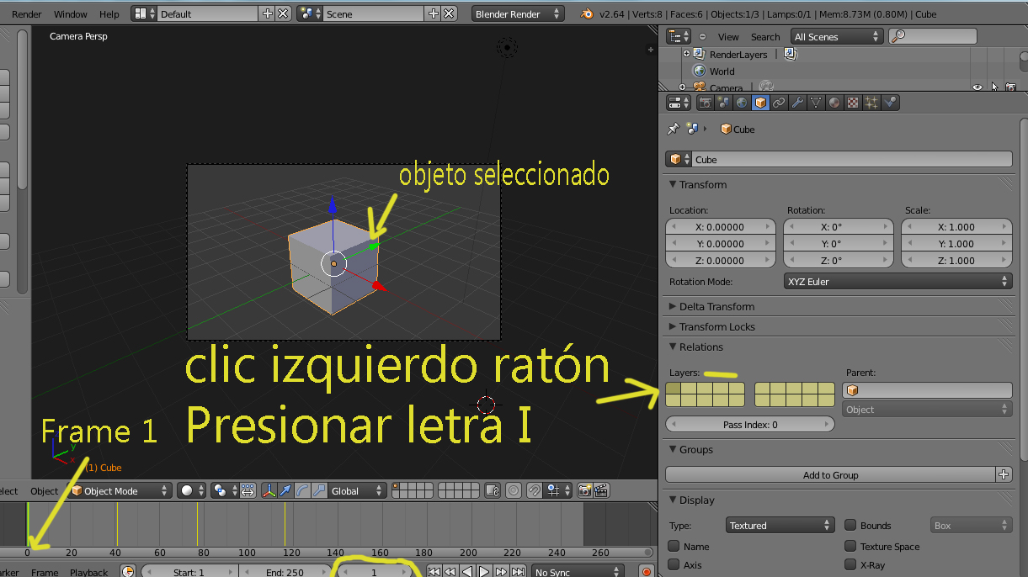Open the Physics properties tab
This screenshot has width=1028, height=577.
[890, 103]
